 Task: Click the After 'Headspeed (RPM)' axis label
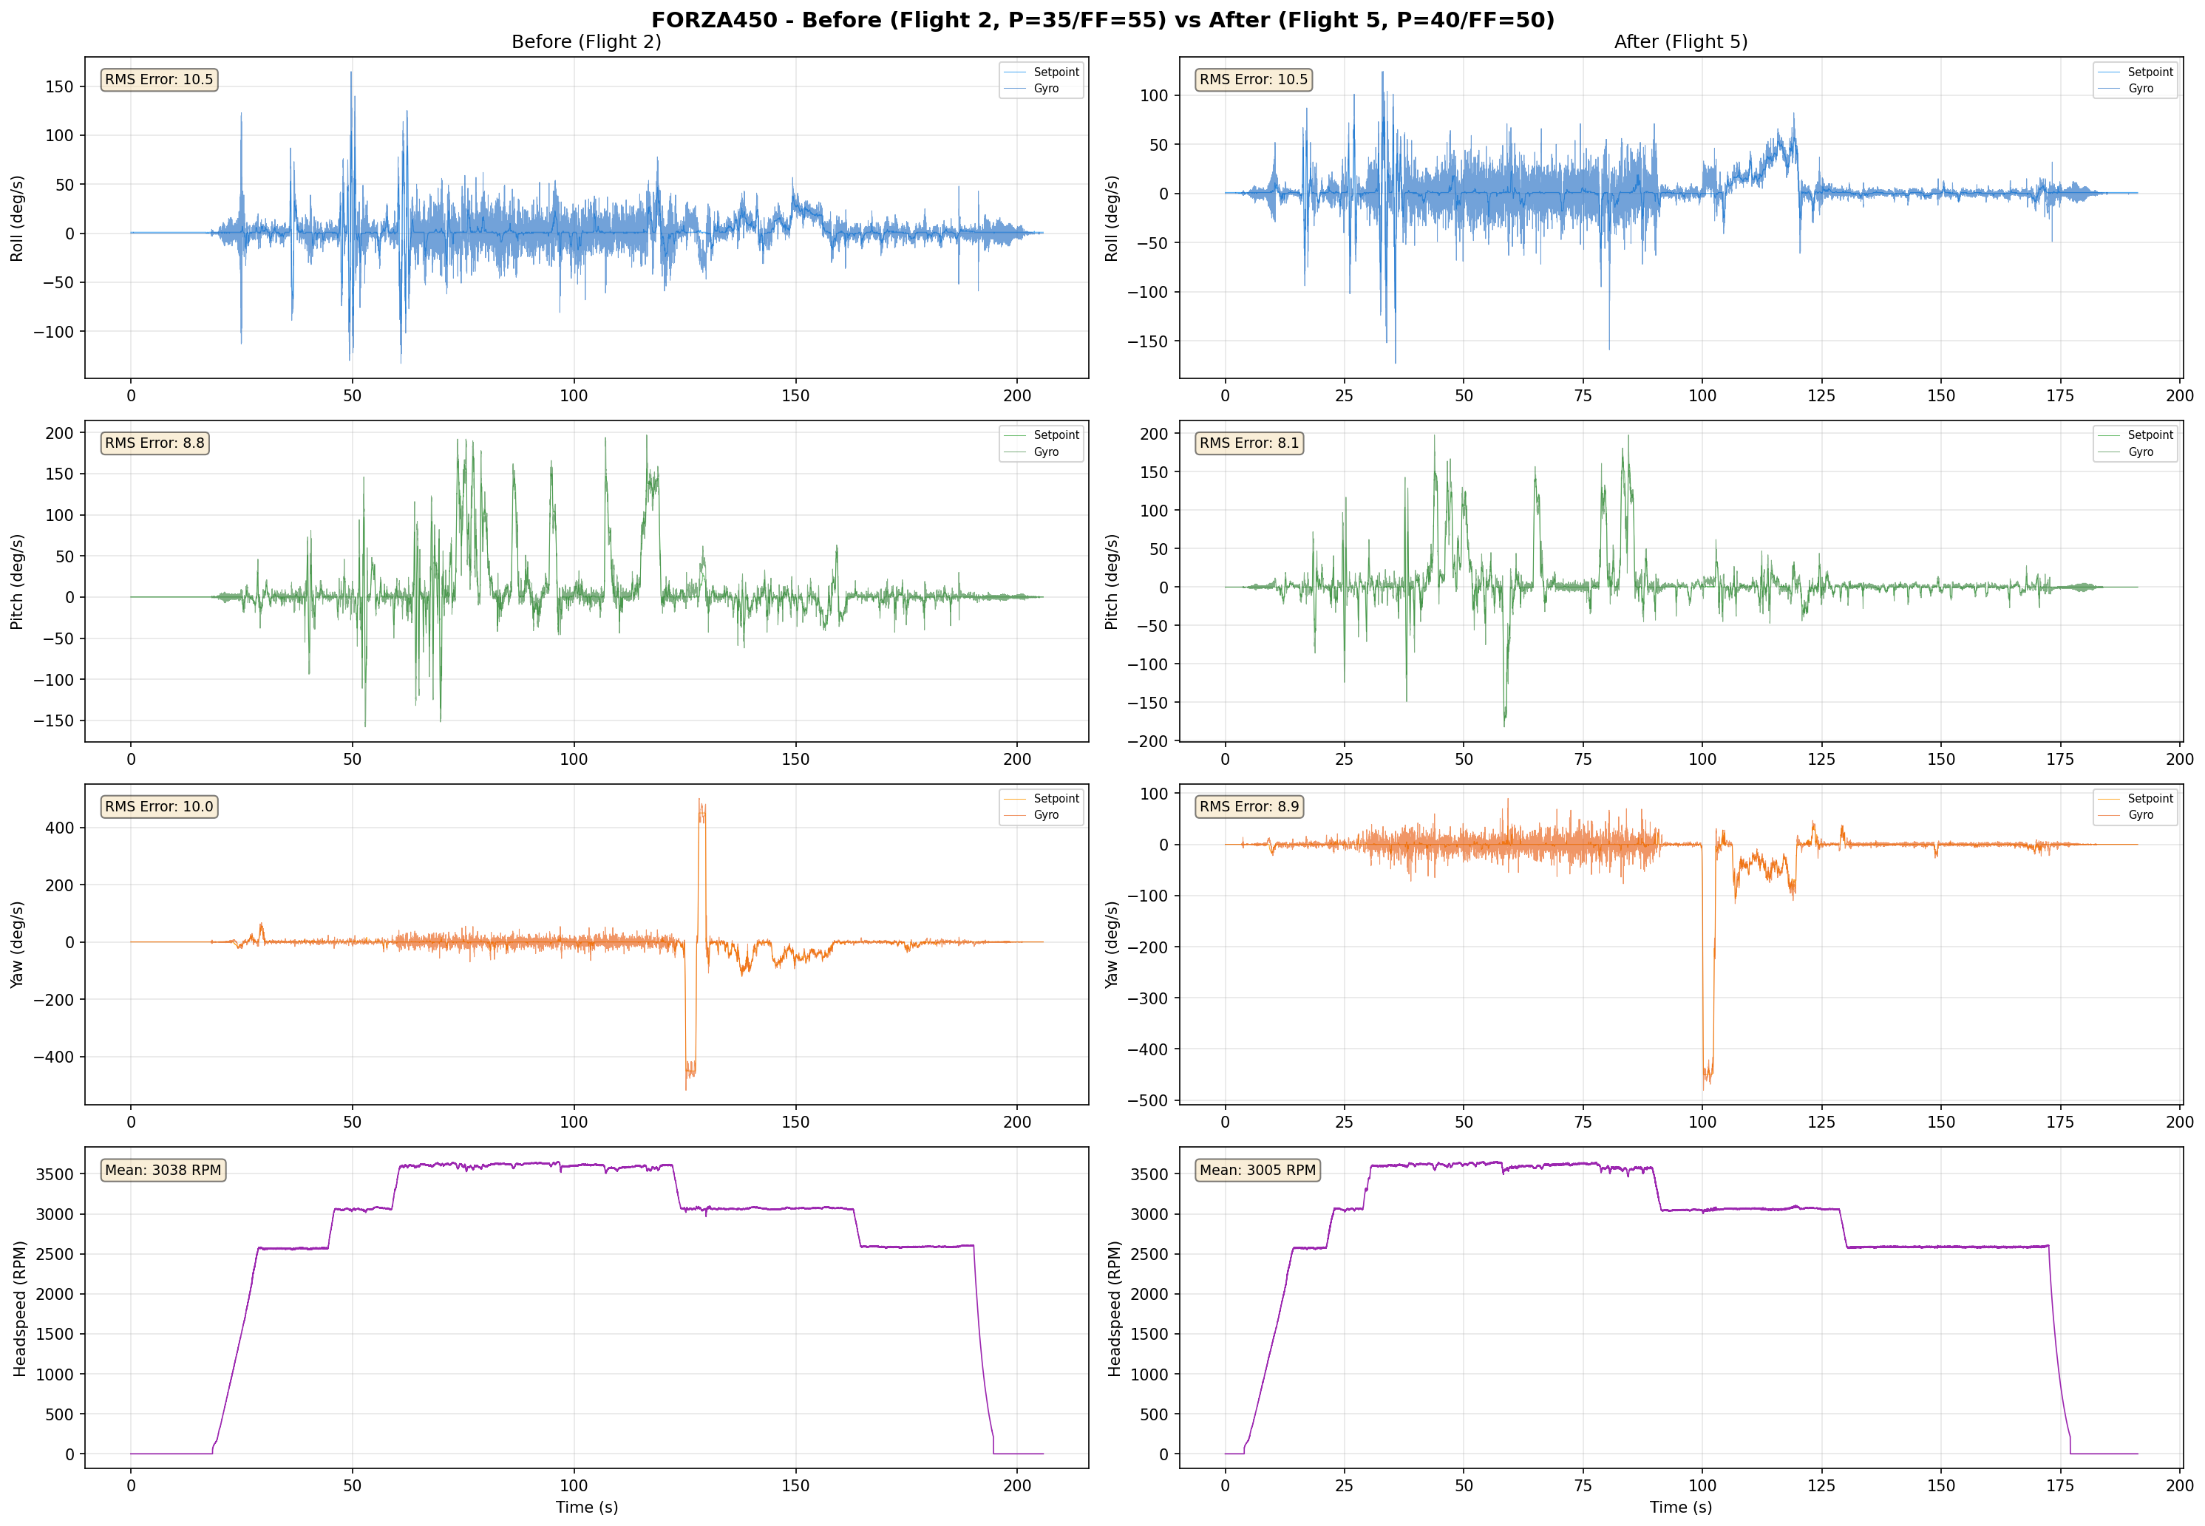click(1114, 1308)
